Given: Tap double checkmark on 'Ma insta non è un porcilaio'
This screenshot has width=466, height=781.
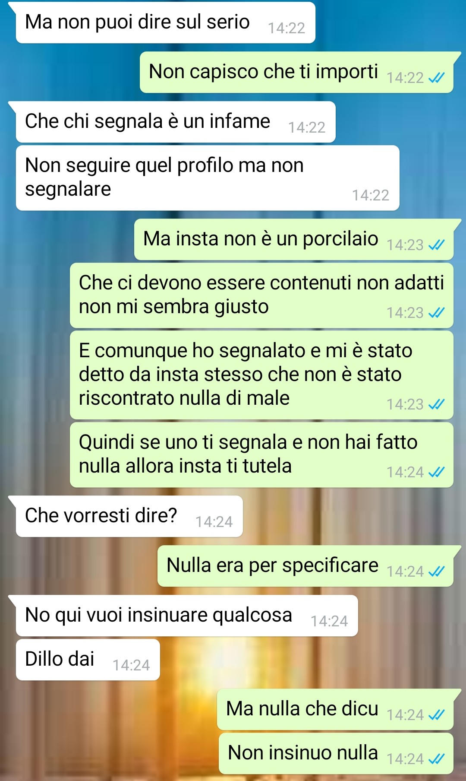Looking at the screenshot, I should (436, 245).
